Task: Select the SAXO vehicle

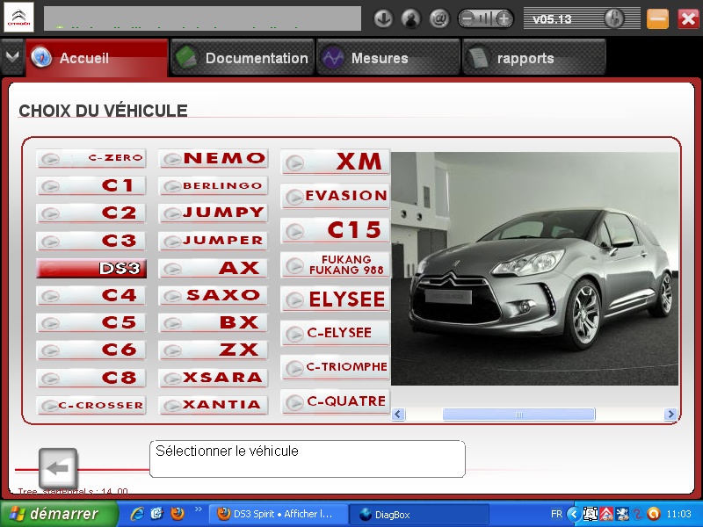Action: 214,295
